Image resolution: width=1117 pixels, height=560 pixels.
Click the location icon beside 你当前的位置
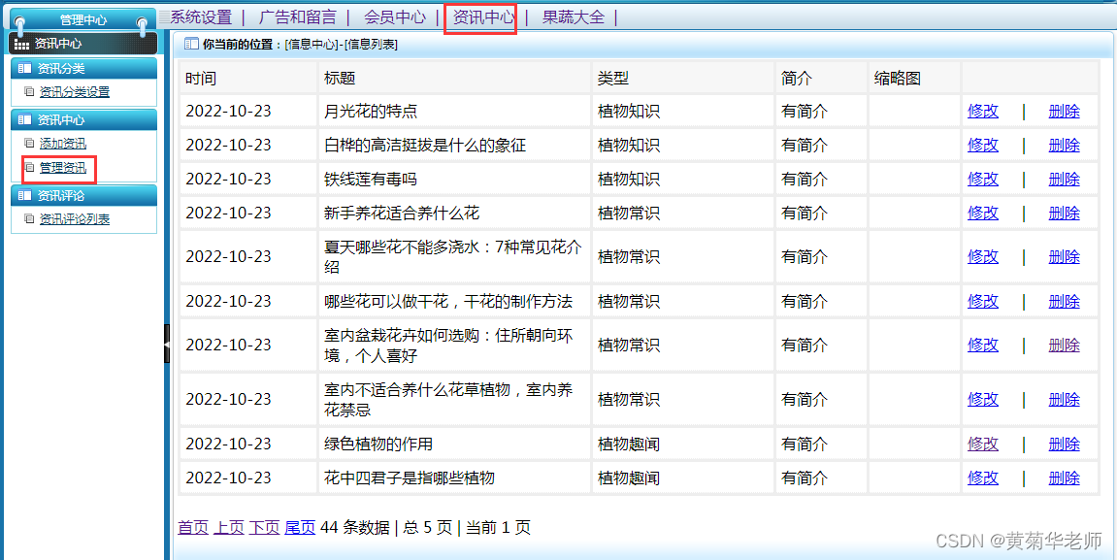(x=191, y=45)
